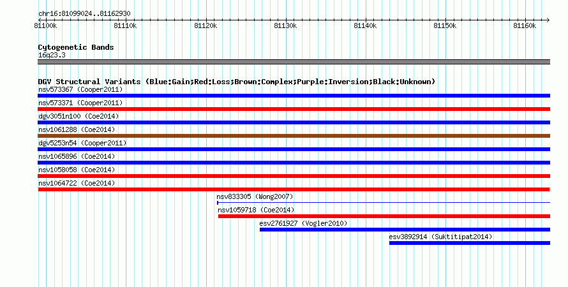Click the gray 16q23.3 cytogenetic band bar

tap(294, 62)
